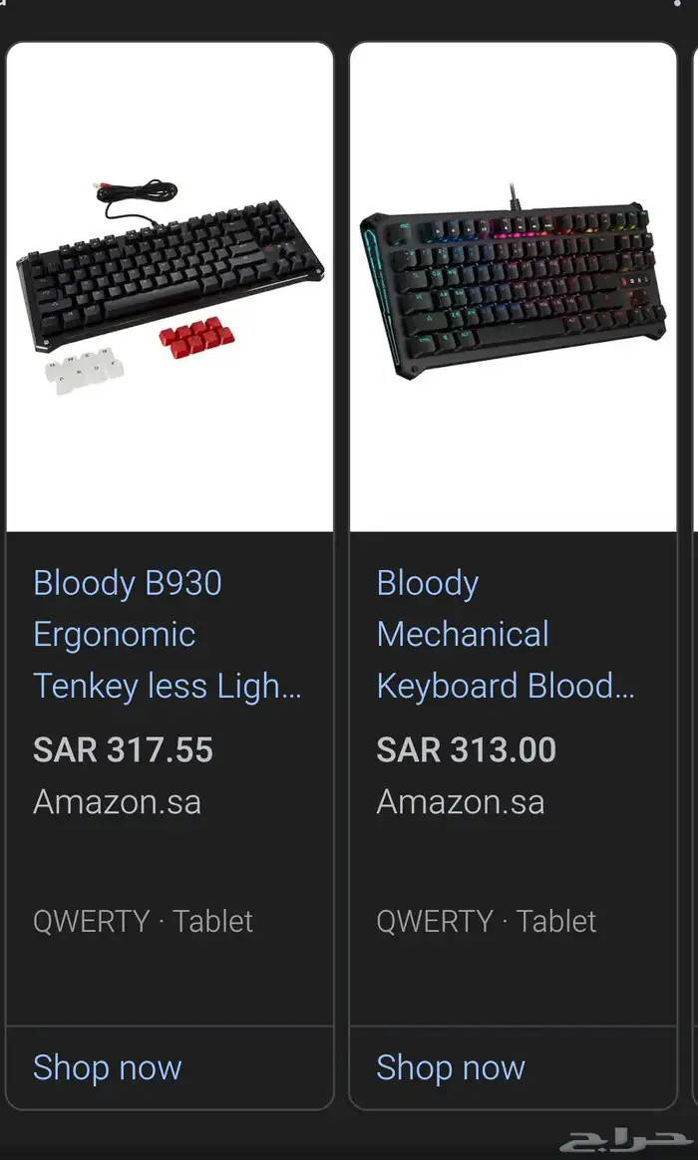Click the SAR 313.00 price
Image resolution: width=698 pixels, height=1160 pixels.
click(467, 750)
